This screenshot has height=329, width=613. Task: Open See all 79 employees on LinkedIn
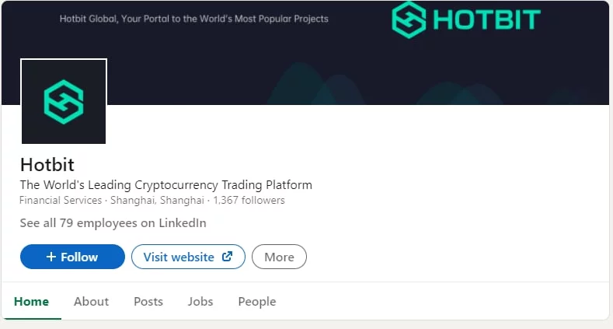[x=113, y=223]
